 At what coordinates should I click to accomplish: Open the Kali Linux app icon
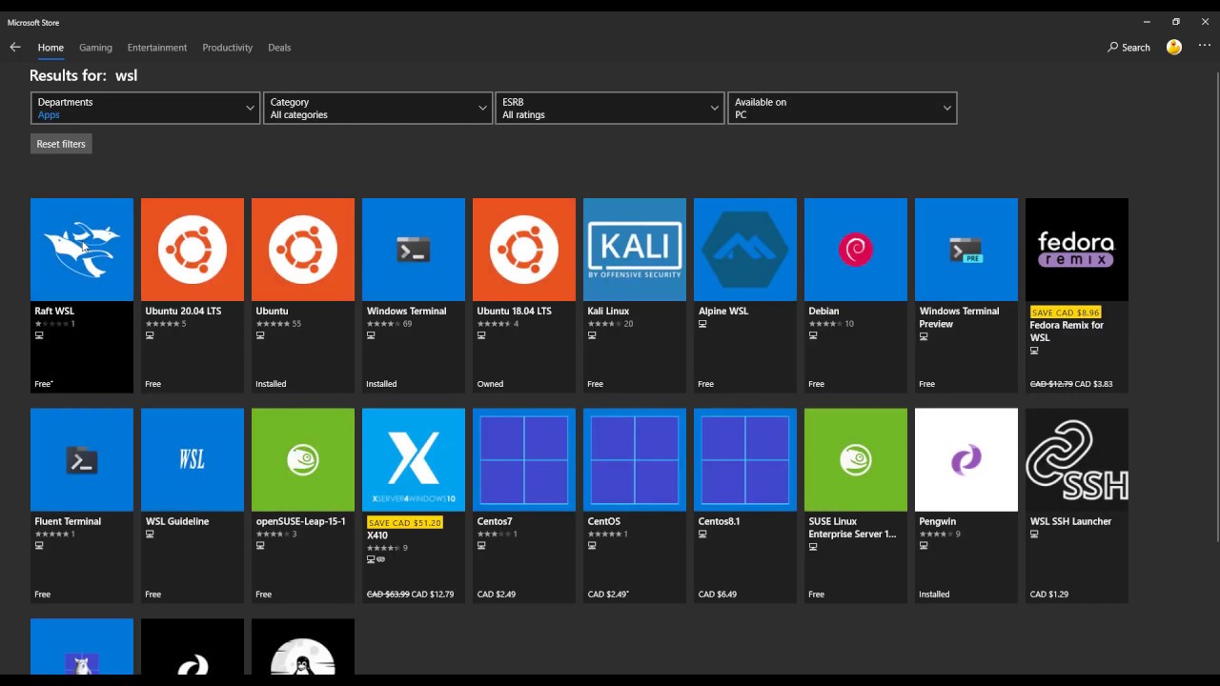pos(635,250)
